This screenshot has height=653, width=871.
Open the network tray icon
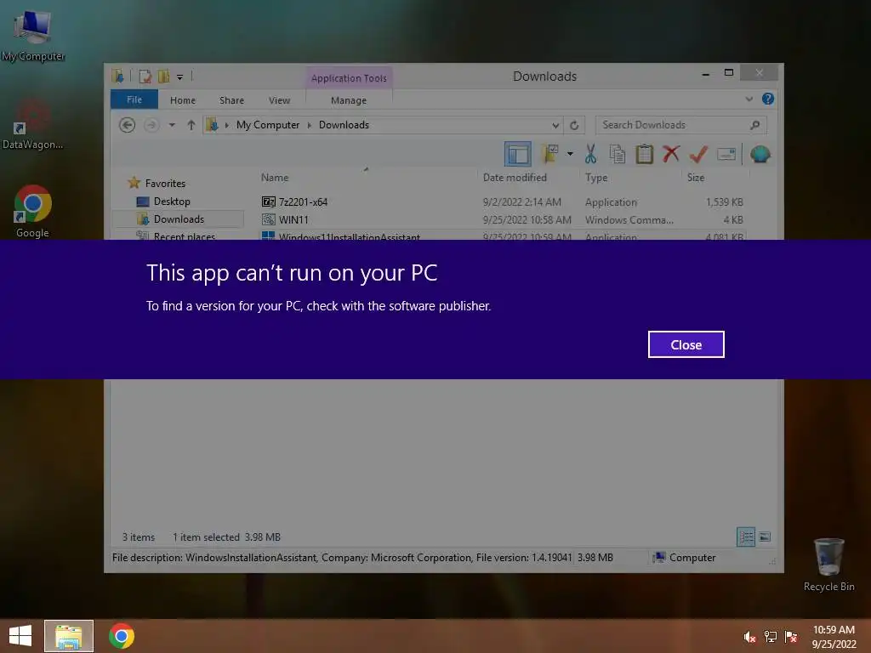(771, 637)
